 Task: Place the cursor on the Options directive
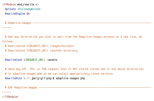point(10,9)
